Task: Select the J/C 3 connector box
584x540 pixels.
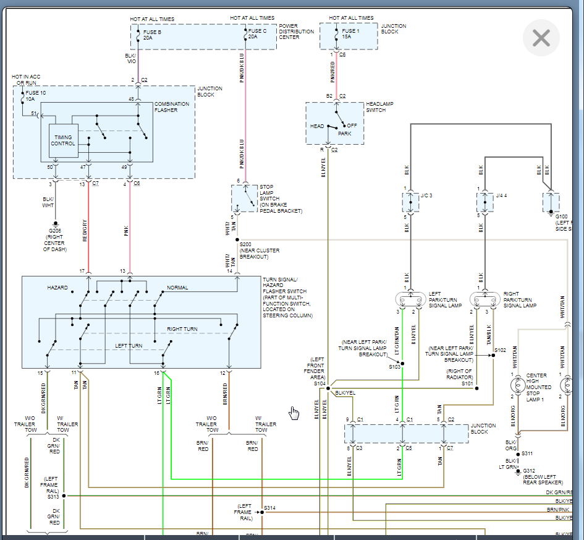Action: (x=410, y=202)
